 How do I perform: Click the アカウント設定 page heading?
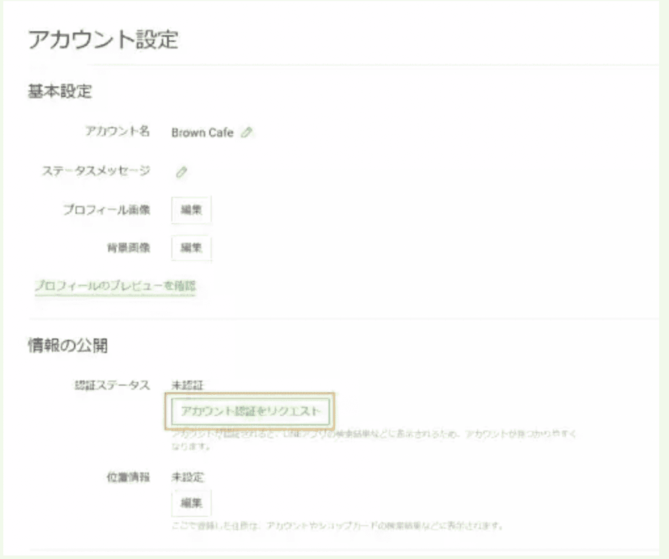coord(103,39)
